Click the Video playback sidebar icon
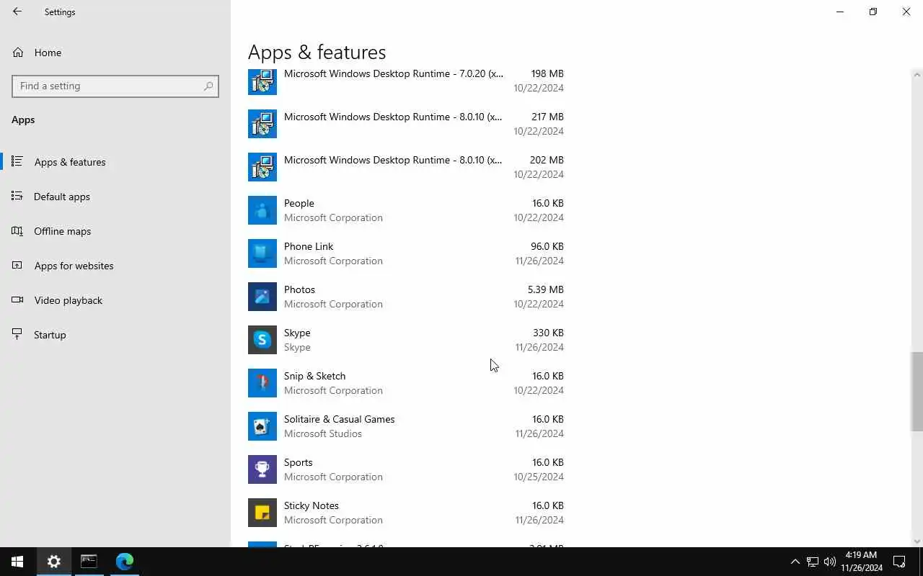 pos(17,300)
